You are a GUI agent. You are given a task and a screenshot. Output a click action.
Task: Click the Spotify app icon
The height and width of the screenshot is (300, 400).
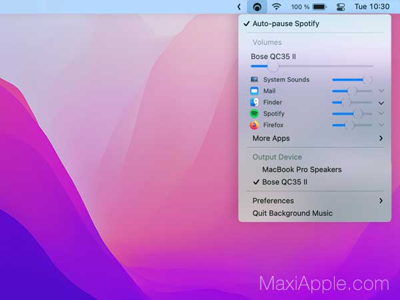click(x=254, y=113)
